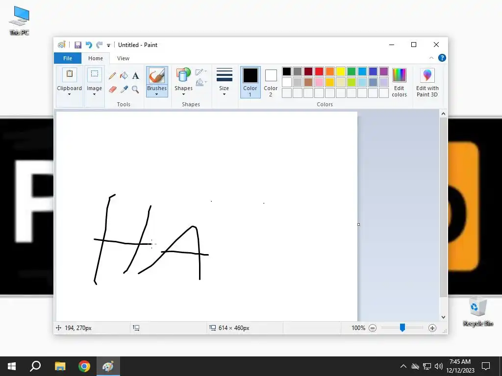Select the Fill with color bucket tool

click(x=124, y=76)
